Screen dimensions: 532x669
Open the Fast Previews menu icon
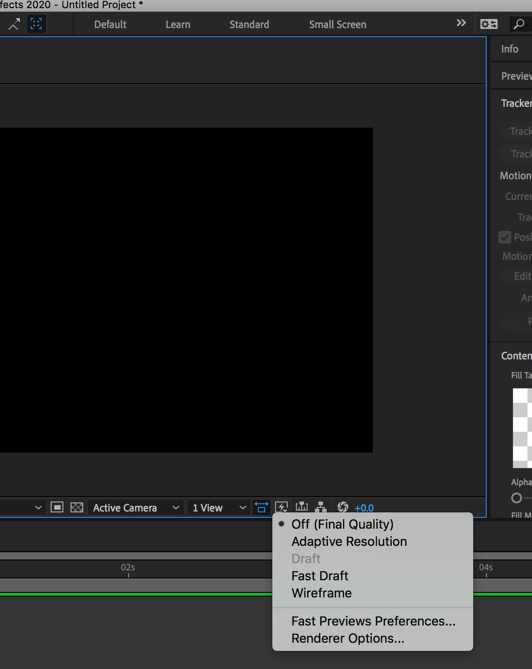point(282,507)
